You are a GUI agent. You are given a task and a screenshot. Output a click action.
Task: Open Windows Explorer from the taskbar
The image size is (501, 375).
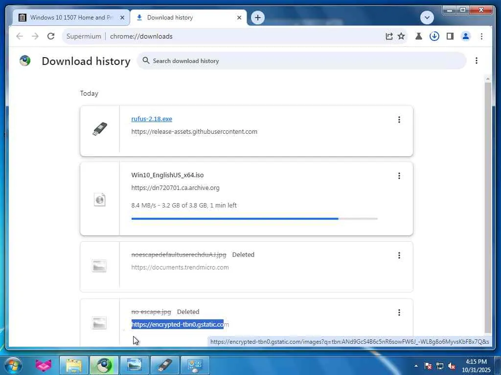point(74,365)
